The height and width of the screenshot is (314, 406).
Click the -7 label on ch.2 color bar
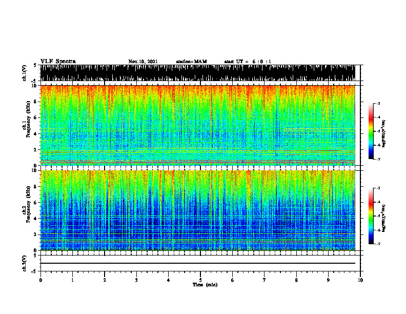pyautogui.click(x=378, y=244)
